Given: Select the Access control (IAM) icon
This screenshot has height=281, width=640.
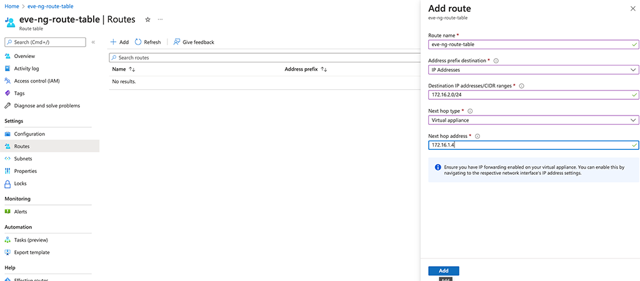Looking at the screenshot, I should [x=7, y=81].
